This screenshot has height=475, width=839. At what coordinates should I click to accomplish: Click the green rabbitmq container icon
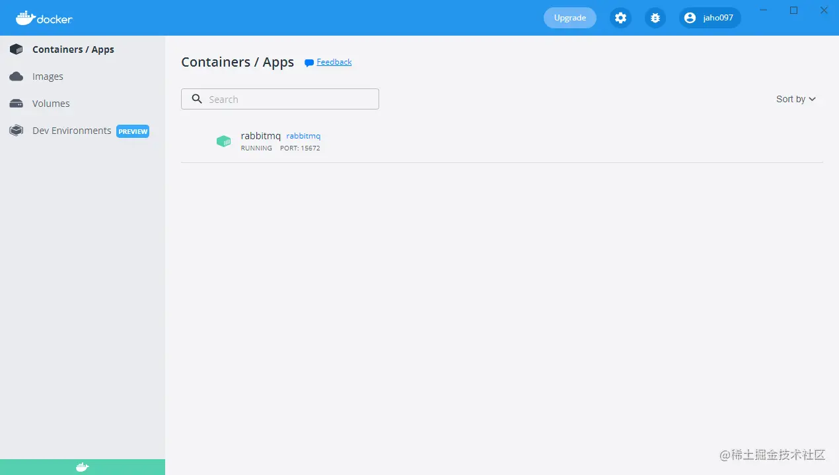[224, 141]
